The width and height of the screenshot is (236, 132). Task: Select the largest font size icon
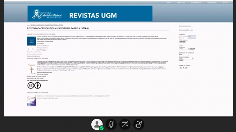point(186,68)
